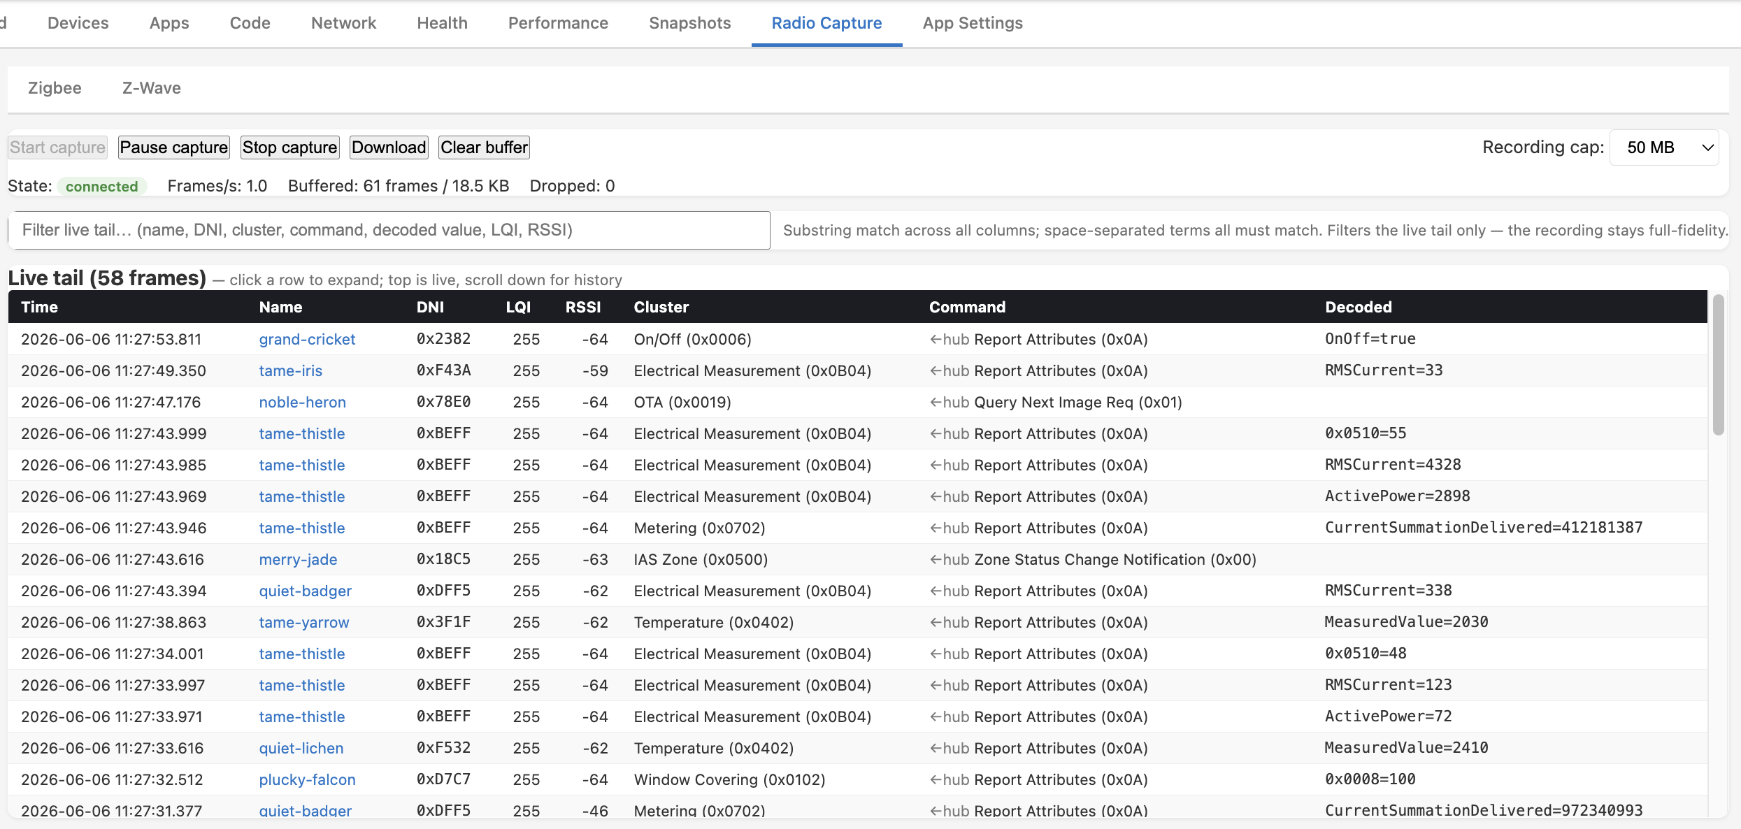Click DNI 0xF43A cell

[x=443, y=370]
